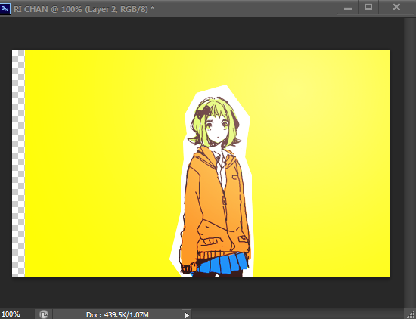Click the vertical scrollbar of the document
416x319 pixels.
410,163
